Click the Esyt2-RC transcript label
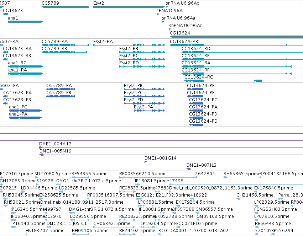This screenshot has height=236, width=303. pyautogui.click(x=129, y=55)
